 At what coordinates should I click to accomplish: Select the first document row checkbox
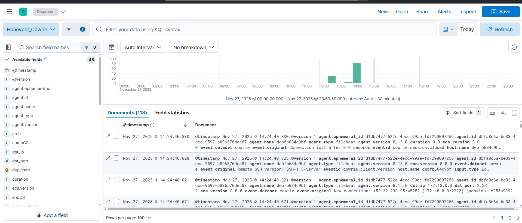coord(116,136)
